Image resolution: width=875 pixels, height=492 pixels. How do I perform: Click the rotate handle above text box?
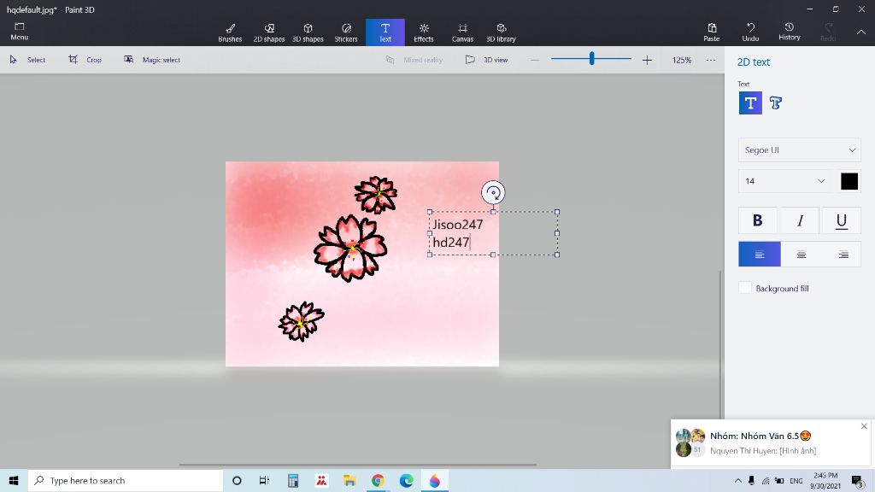coord(493,192)
